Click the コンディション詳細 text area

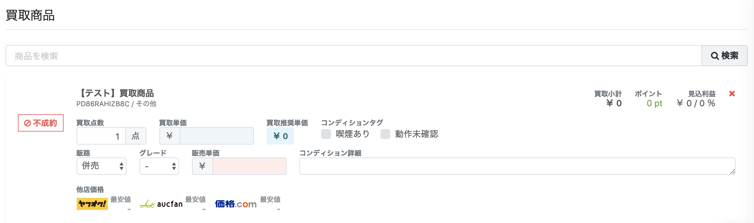coord(517,166)
